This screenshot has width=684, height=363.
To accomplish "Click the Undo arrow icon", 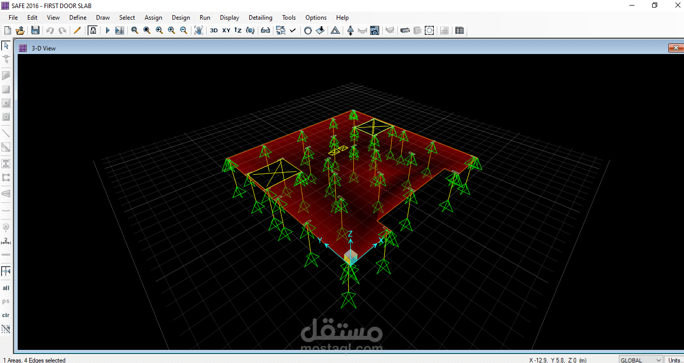I will tap(50, 30).
